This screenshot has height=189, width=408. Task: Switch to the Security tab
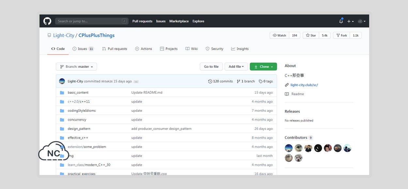[214, 49]
